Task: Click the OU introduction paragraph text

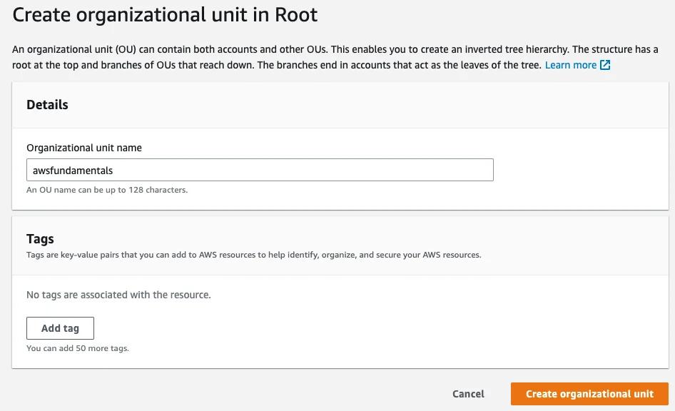Action: [285, 50]
